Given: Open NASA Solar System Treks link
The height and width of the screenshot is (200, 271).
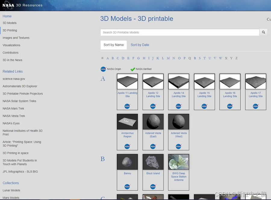Looking at the screenshot, I should [19, 101].
